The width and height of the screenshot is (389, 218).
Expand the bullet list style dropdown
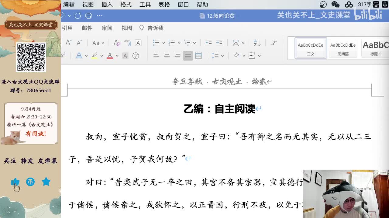point(164,43)
